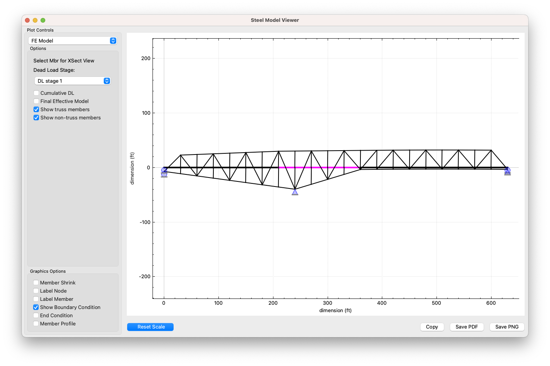550x366 pixels.
Task: Select the magenta highlighted deck member
Action: click(x=319, y=167)
